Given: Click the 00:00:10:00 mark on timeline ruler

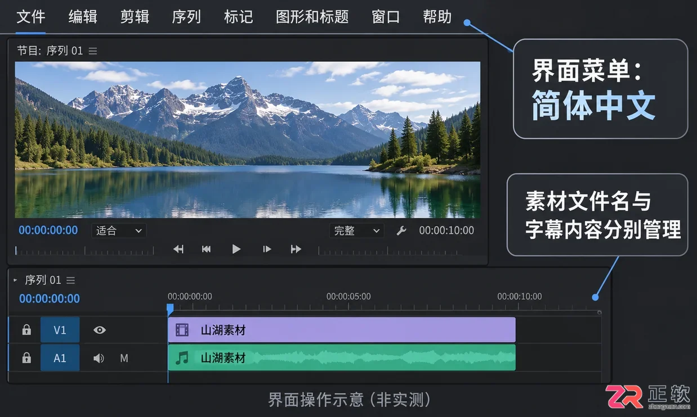Looking at the screenshot, I should click(520, 296).
